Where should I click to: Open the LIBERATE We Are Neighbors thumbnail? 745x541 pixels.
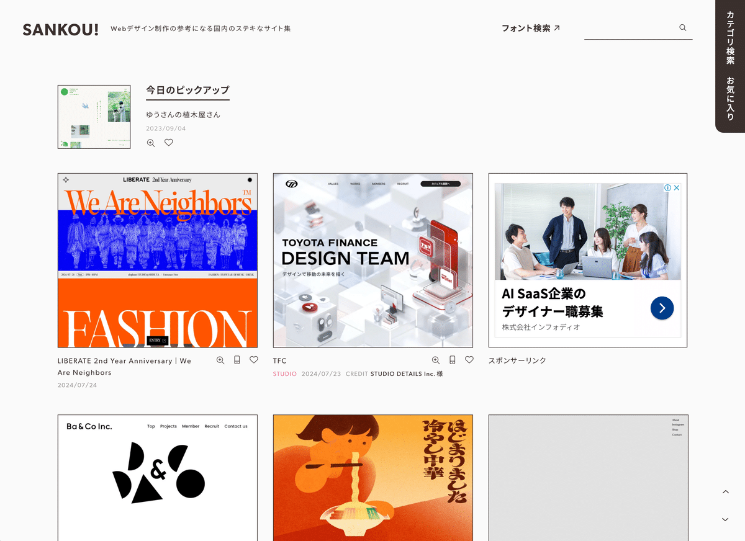click(157, 260)
